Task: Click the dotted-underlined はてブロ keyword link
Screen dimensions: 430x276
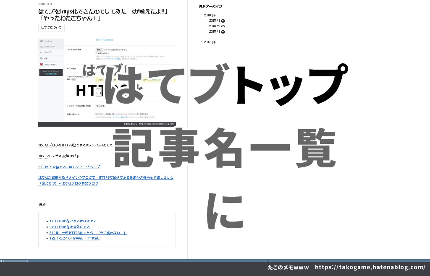Action: point(44,156)
